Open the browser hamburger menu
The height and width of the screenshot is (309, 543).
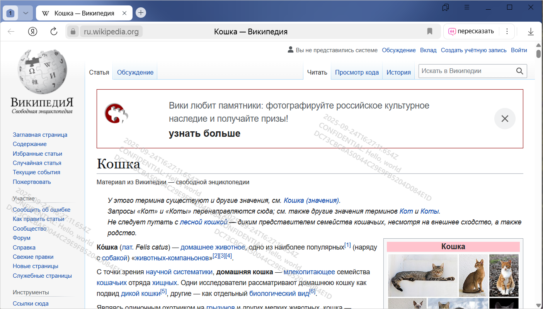(x=467, y=7)
